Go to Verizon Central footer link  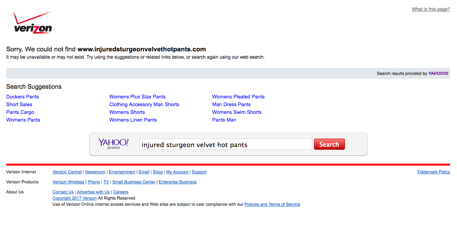pos(67,172)
